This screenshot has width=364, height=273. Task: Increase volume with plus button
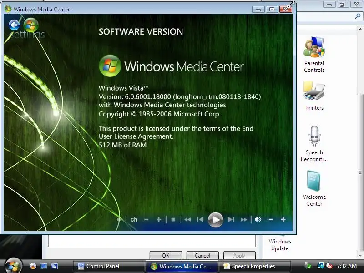pyautogui.click(x=283, y=220)
